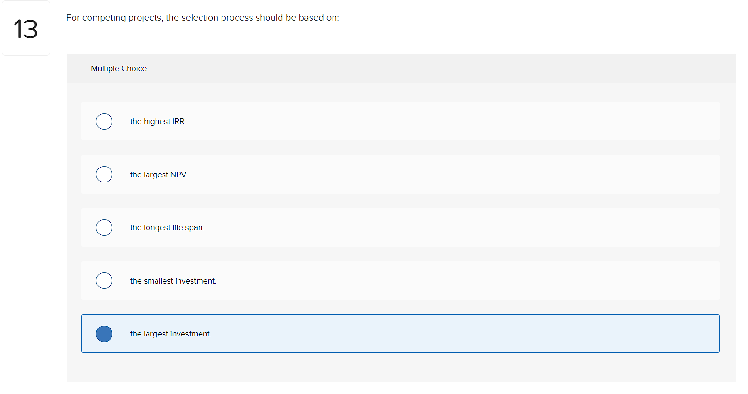This screenshot has height=394, width=748.
Task: Select the smallest investment radio button
Action: [x=104, y=280]
